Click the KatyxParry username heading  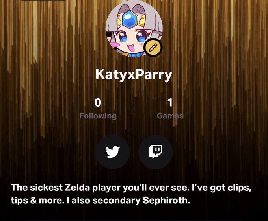[x=134, y=75]
